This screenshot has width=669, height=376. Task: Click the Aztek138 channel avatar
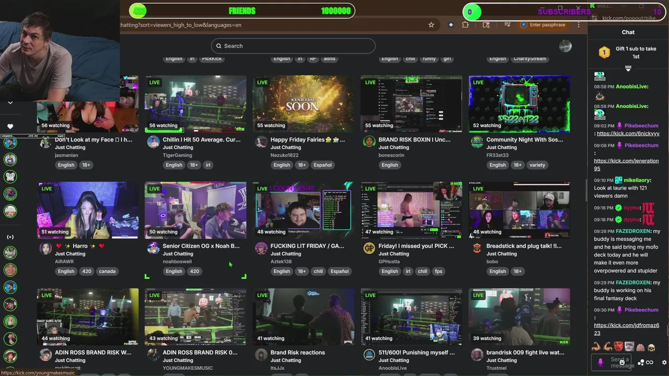pyautogui.click(x=261, y=249)
